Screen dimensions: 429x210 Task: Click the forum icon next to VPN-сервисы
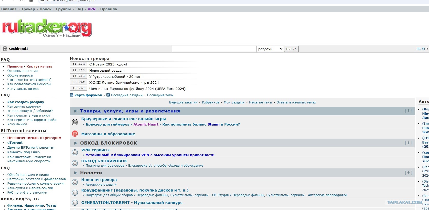pyautogui.click(x=75, y=152)
